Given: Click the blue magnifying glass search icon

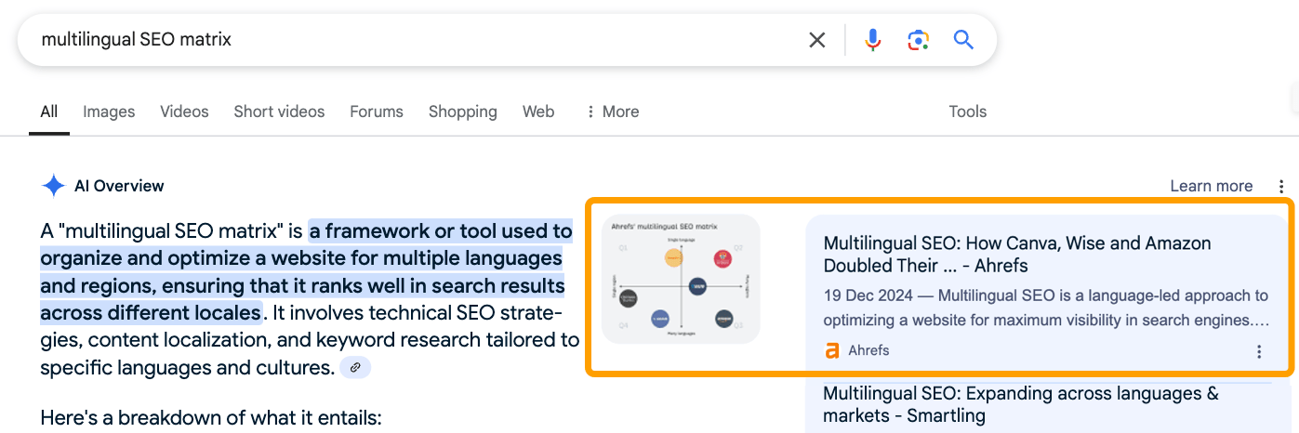Looking at the screenshot, I should 963,40.
